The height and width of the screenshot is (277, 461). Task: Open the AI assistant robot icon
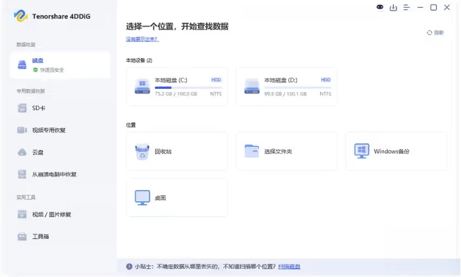[x=380, y=7]
